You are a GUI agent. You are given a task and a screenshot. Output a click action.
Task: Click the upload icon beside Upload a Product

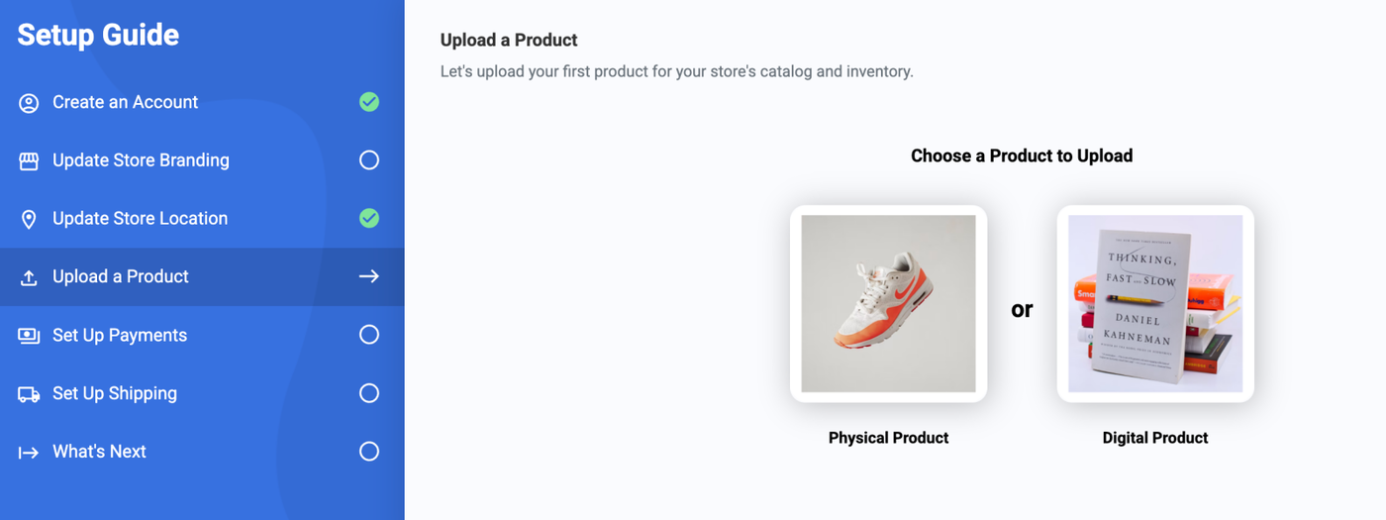[29, 277]
